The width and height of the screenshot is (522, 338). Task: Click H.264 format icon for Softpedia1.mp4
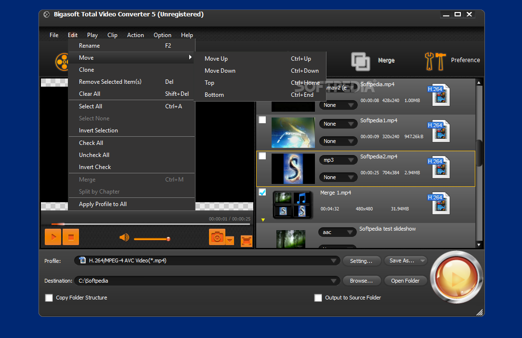tap(439, 131)
